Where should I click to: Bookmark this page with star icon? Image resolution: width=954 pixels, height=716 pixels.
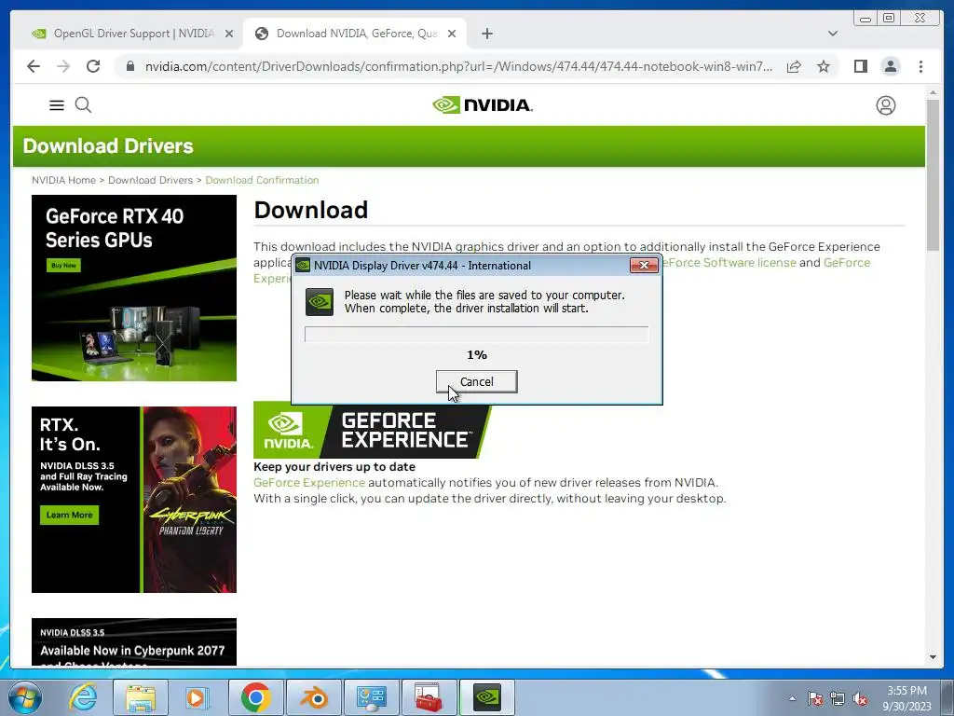824,66
